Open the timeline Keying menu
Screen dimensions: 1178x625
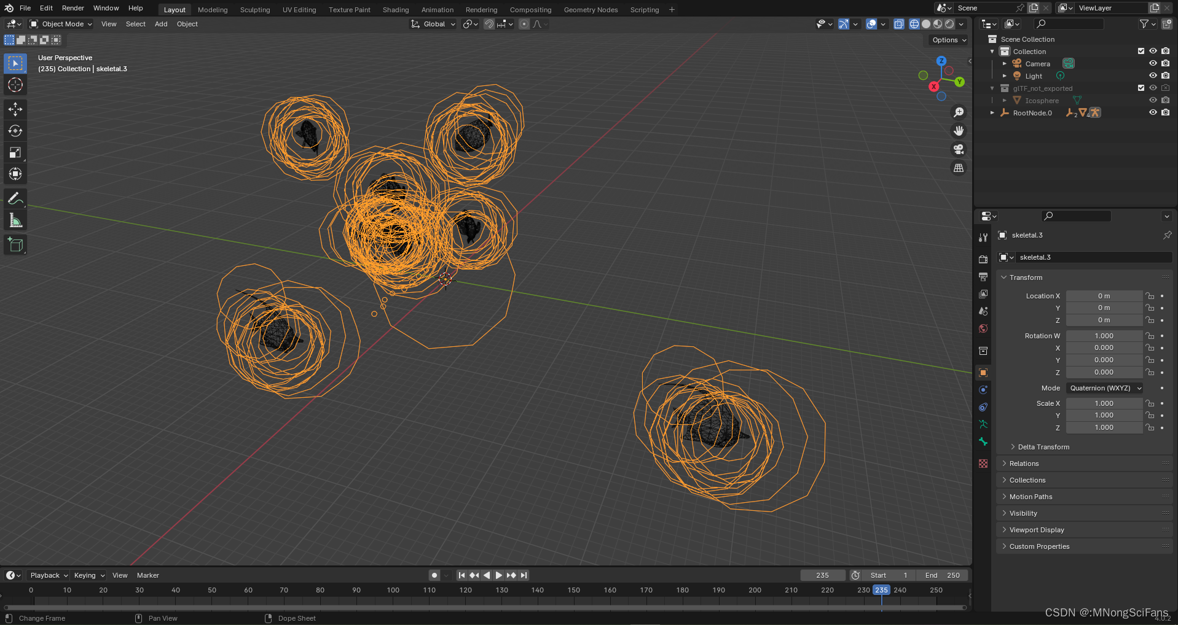(88, 575)
